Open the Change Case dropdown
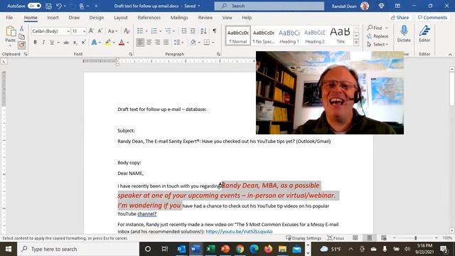 113,31
